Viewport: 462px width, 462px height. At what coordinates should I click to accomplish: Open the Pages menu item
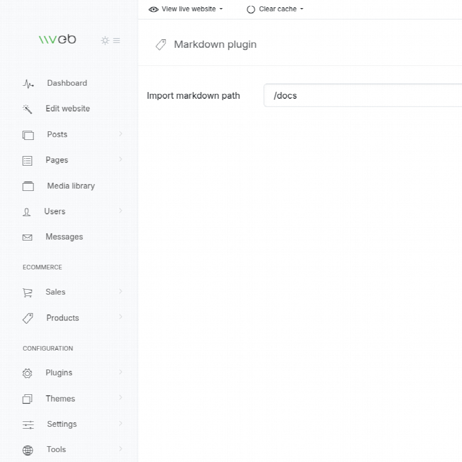click(x=57, y=160)
